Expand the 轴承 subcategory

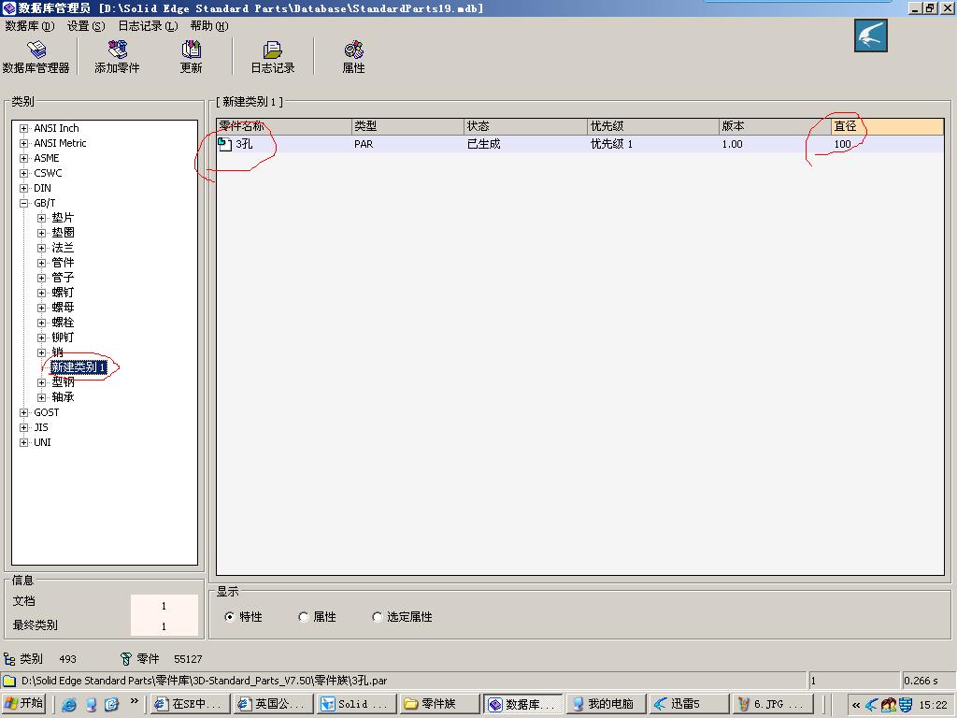pos(41,397)
